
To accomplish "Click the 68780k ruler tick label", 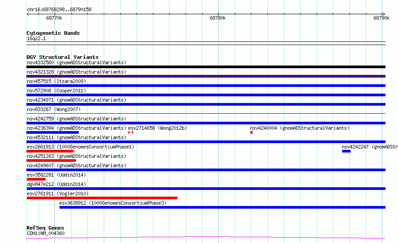I will pos(218,18).
